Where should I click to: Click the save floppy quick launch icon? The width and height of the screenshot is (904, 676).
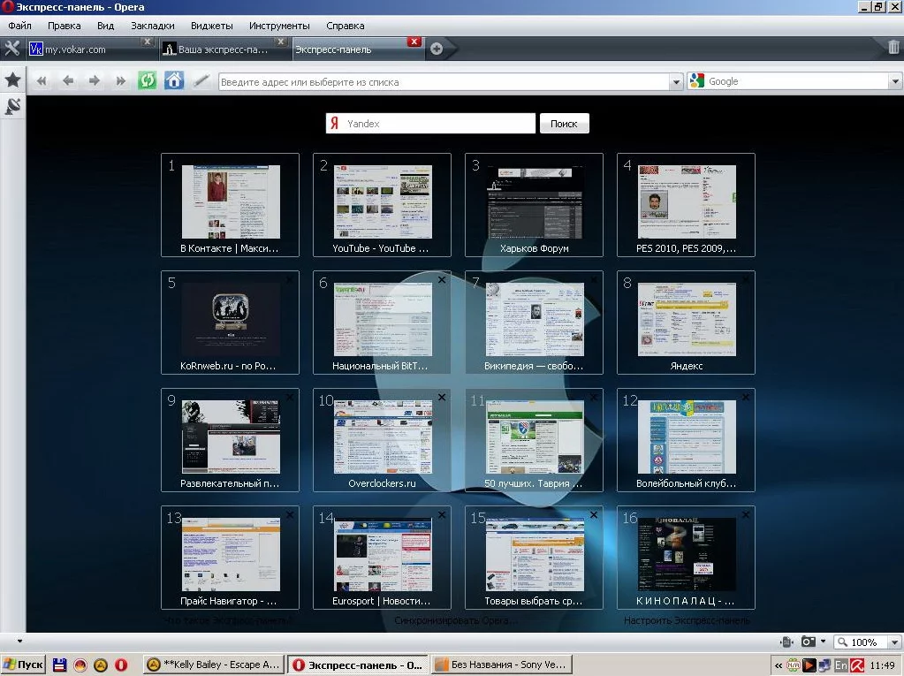[59, 665]
